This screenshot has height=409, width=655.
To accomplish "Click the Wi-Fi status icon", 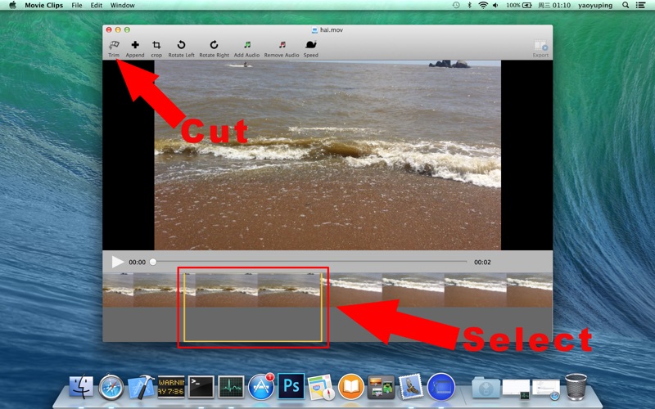I will click(x=483, y=5).
